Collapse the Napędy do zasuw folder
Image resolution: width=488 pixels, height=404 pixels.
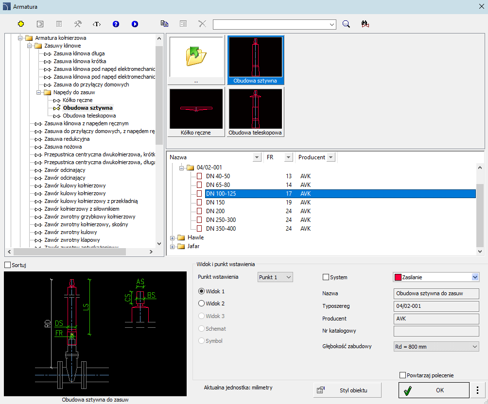pyautogui.click(x=38, y=92)
